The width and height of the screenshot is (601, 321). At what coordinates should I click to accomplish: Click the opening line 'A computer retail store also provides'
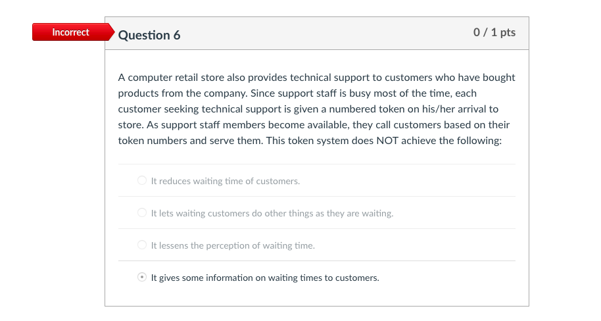pos(203,78)
